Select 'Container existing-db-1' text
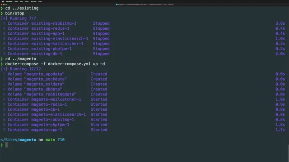The width and height of the screenshot is (289, 162). click(x=35, y=54)
